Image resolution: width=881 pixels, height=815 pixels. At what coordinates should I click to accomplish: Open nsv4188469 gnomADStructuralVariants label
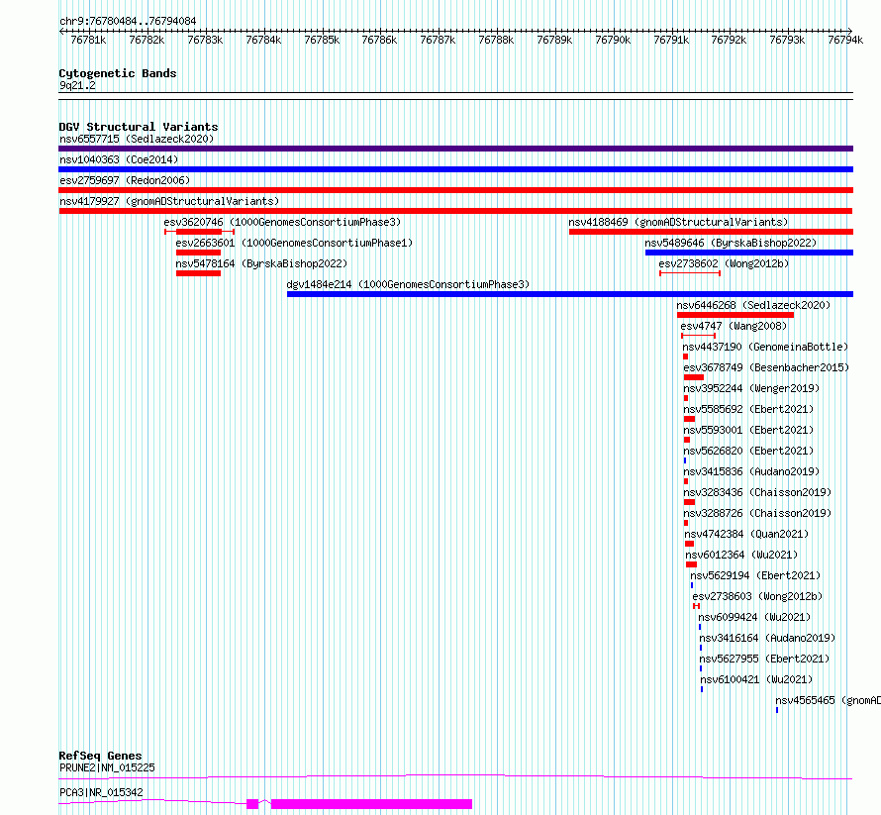(x=678, y=222)
